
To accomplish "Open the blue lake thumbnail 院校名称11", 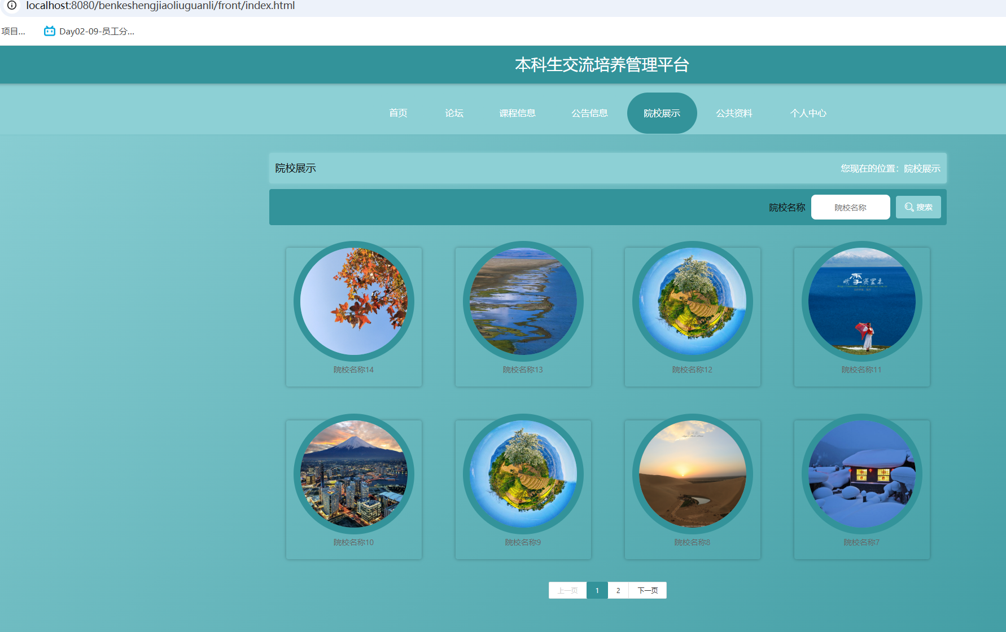I will (862, 301).
